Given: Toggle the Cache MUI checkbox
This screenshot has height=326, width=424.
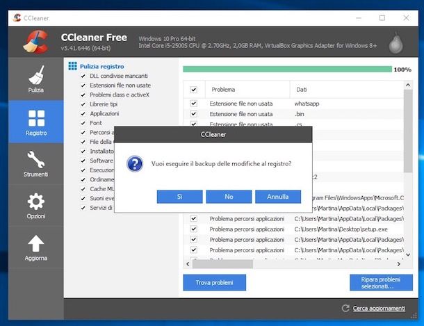Looking at the screenshot, I should 83,189.
